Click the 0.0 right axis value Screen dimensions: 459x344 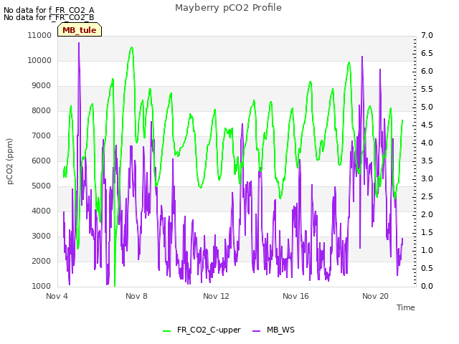pos(427,286)
